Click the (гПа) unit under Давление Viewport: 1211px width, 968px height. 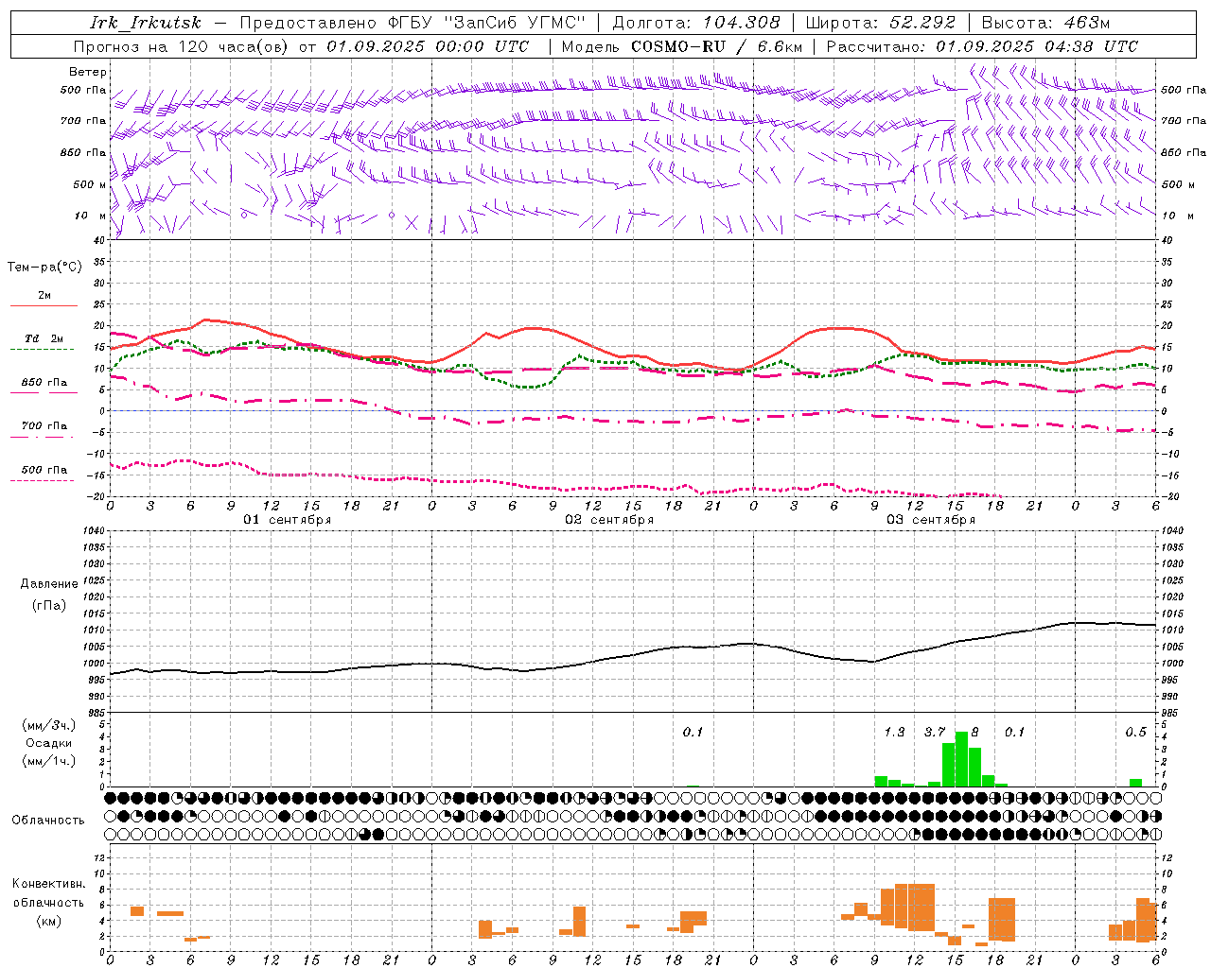pyautogui.click(x=49, y=606)
